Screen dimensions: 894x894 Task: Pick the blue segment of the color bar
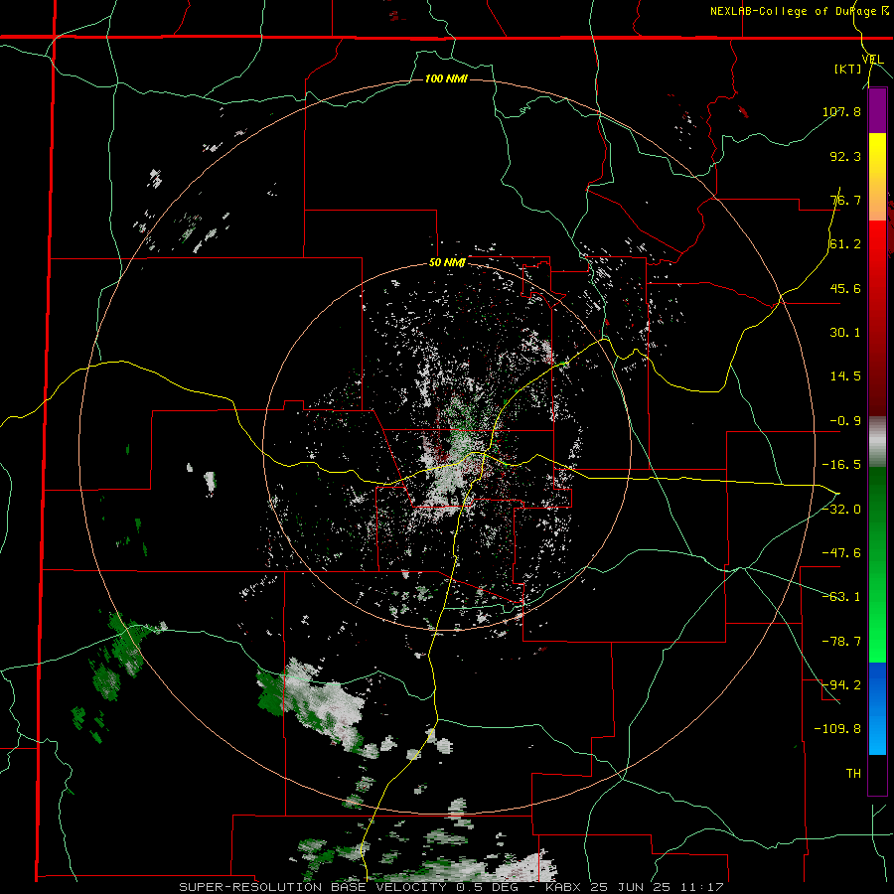(x=877, y=708)
